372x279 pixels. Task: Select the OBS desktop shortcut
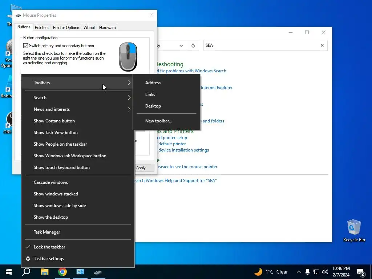(x=7, y=123)
